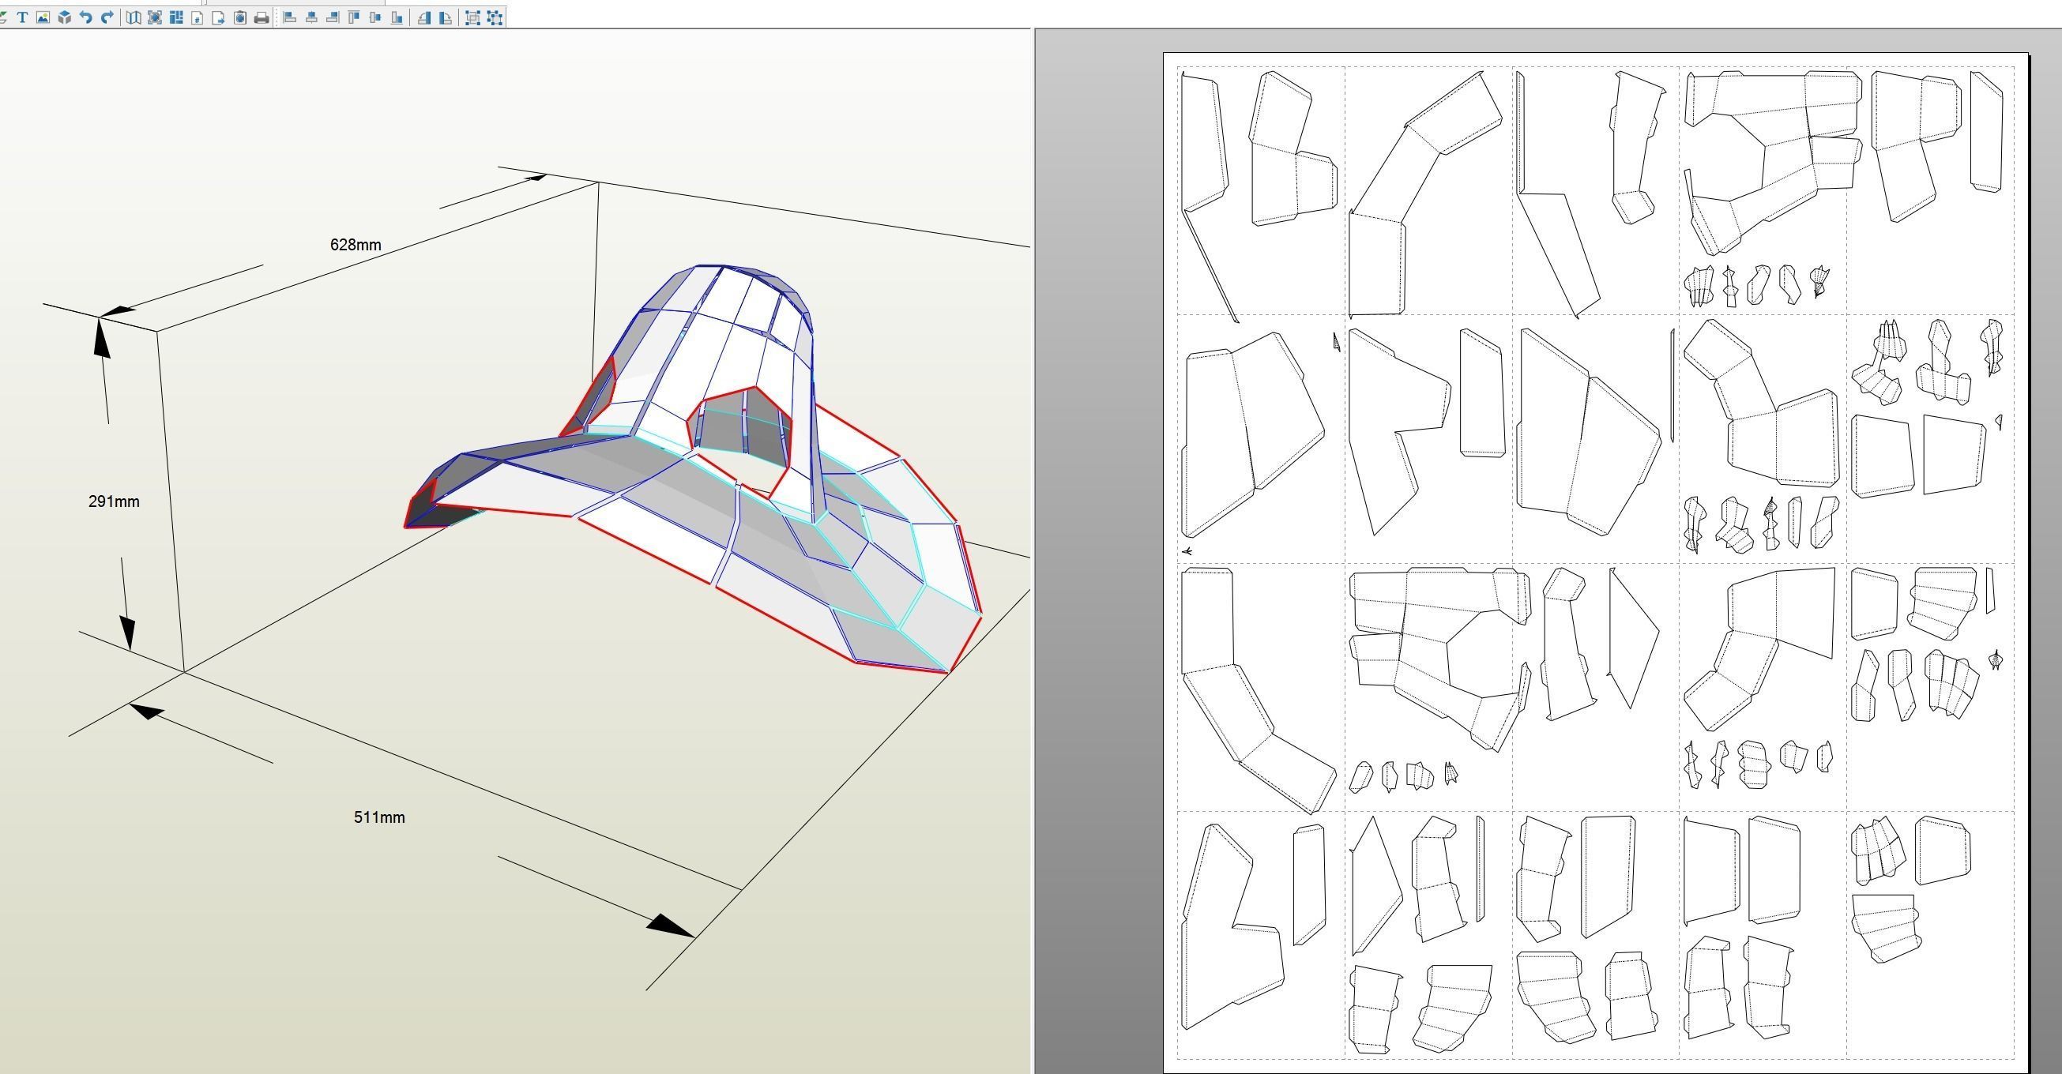Click the 3D cube model icon

point(65,17)
